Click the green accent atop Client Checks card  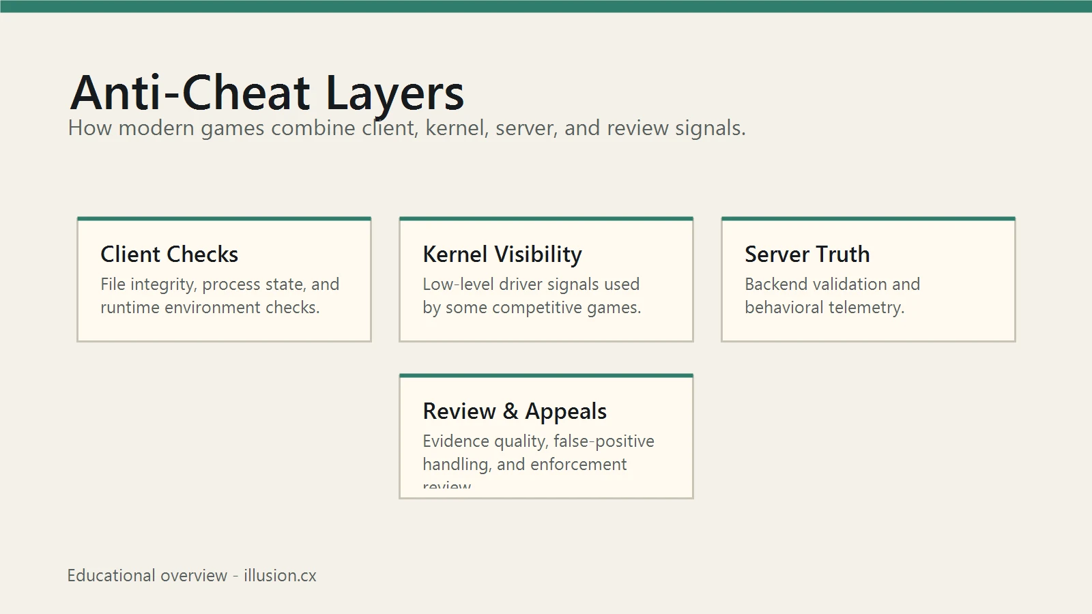click(x=224, y=218)
